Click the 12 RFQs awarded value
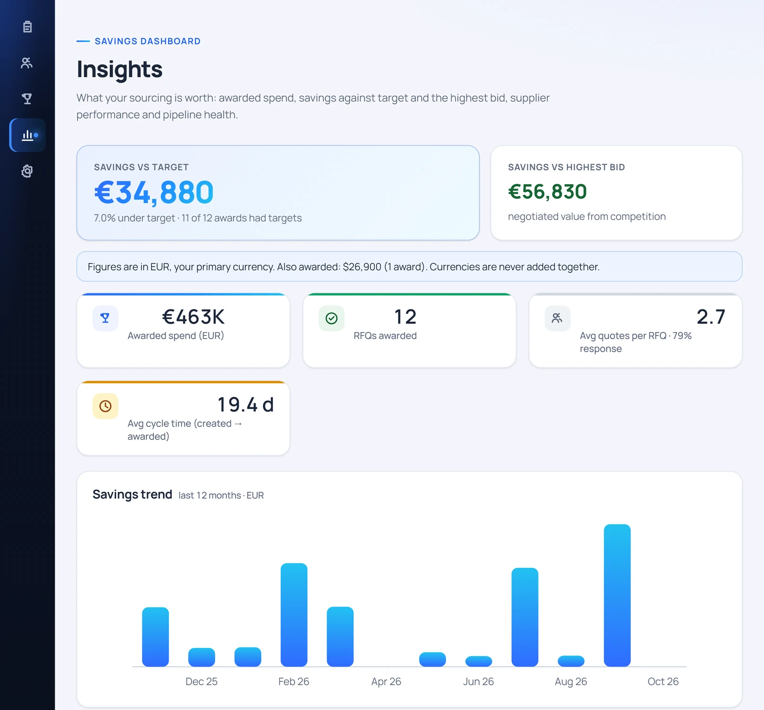 point(405,317)
